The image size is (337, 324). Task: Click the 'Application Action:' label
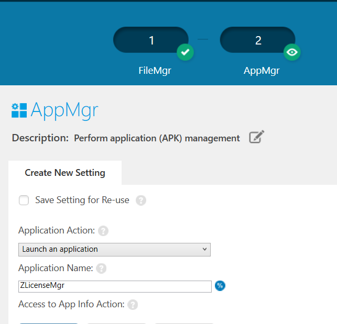pos(57,230)
